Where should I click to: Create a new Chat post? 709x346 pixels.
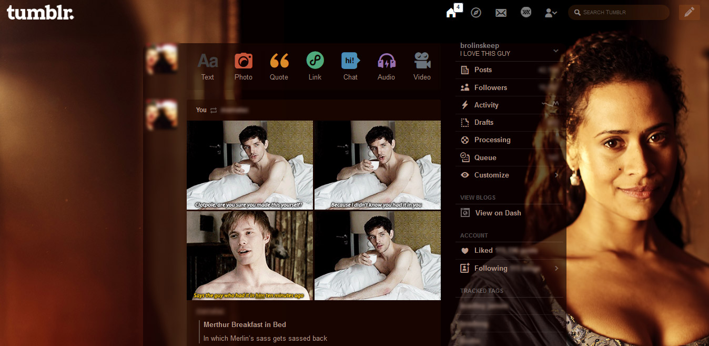pos(350,66)
